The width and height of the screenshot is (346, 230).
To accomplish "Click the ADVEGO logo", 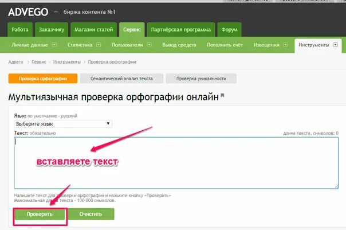I will [28, 12].
